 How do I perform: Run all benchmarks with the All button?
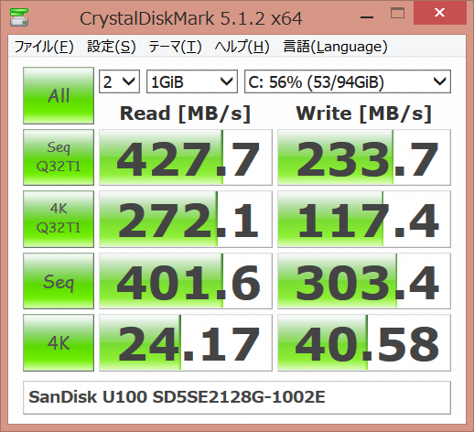[x=59, y=95]
